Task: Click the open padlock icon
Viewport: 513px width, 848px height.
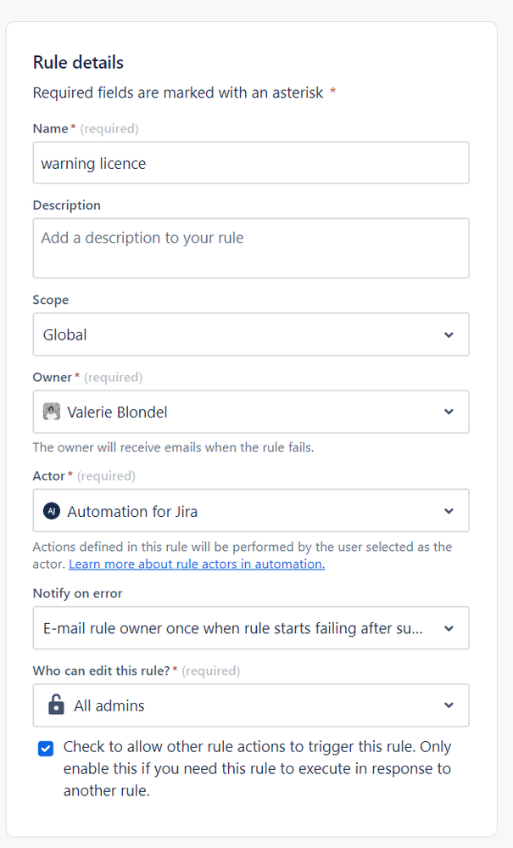Action: click(56, 705)
